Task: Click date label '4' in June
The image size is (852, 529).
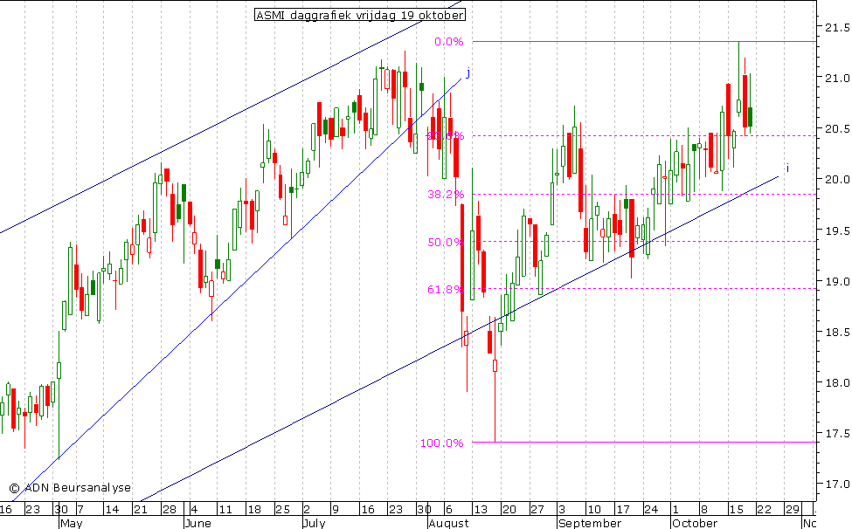Action: 196,510
